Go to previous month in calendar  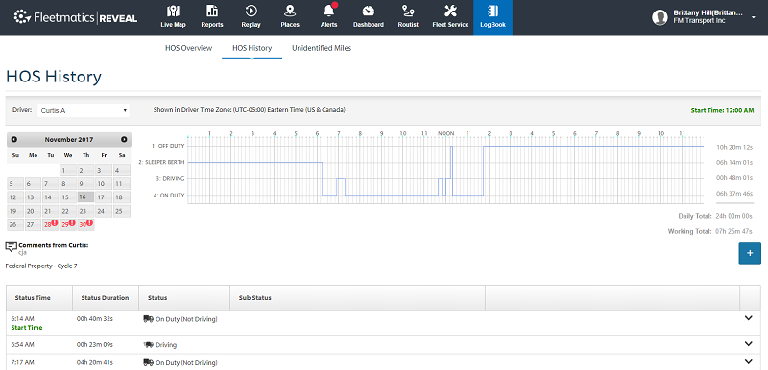click(x=13, y=139)
